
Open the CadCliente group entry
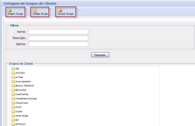[22, 94]
